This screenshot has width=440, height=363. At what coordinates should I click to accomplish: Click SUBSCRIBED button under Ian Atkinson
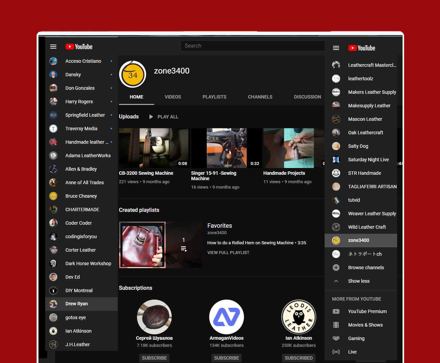point(299,358)
